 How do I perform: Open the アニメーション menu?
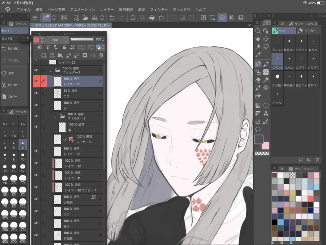(x=82, y=9)
